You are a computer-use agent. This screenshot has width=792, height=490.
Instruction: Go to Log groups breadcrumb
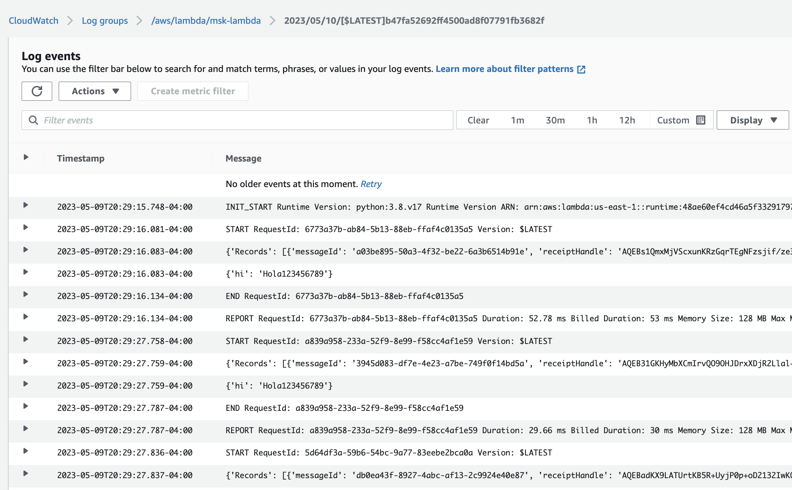(x=105, y=21)
